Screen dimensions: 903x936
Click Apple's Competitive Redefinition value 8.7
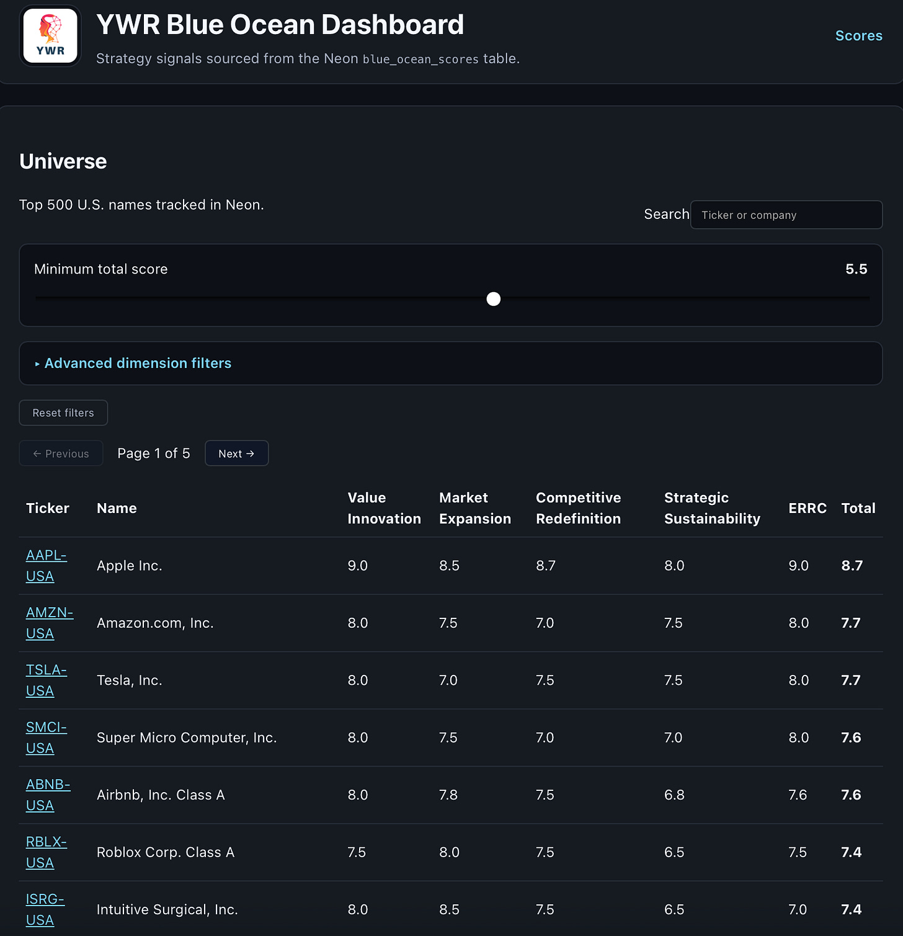[x=546, y=566]
